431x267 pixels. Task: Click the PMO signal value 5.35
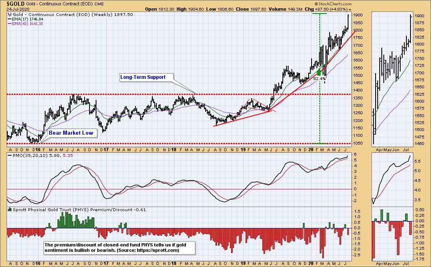pyautogui.click(x=68, y=155)
